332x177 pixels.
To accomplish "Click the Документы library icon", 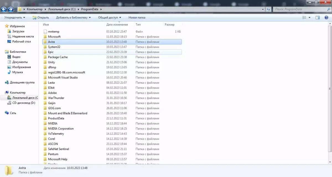I will [x=9, y=62].
